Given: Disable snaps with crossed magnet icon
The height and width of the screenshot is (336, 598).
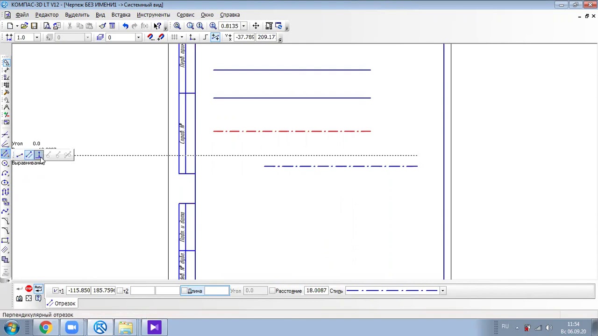Looking at the screenshot, I should (161, 37).
